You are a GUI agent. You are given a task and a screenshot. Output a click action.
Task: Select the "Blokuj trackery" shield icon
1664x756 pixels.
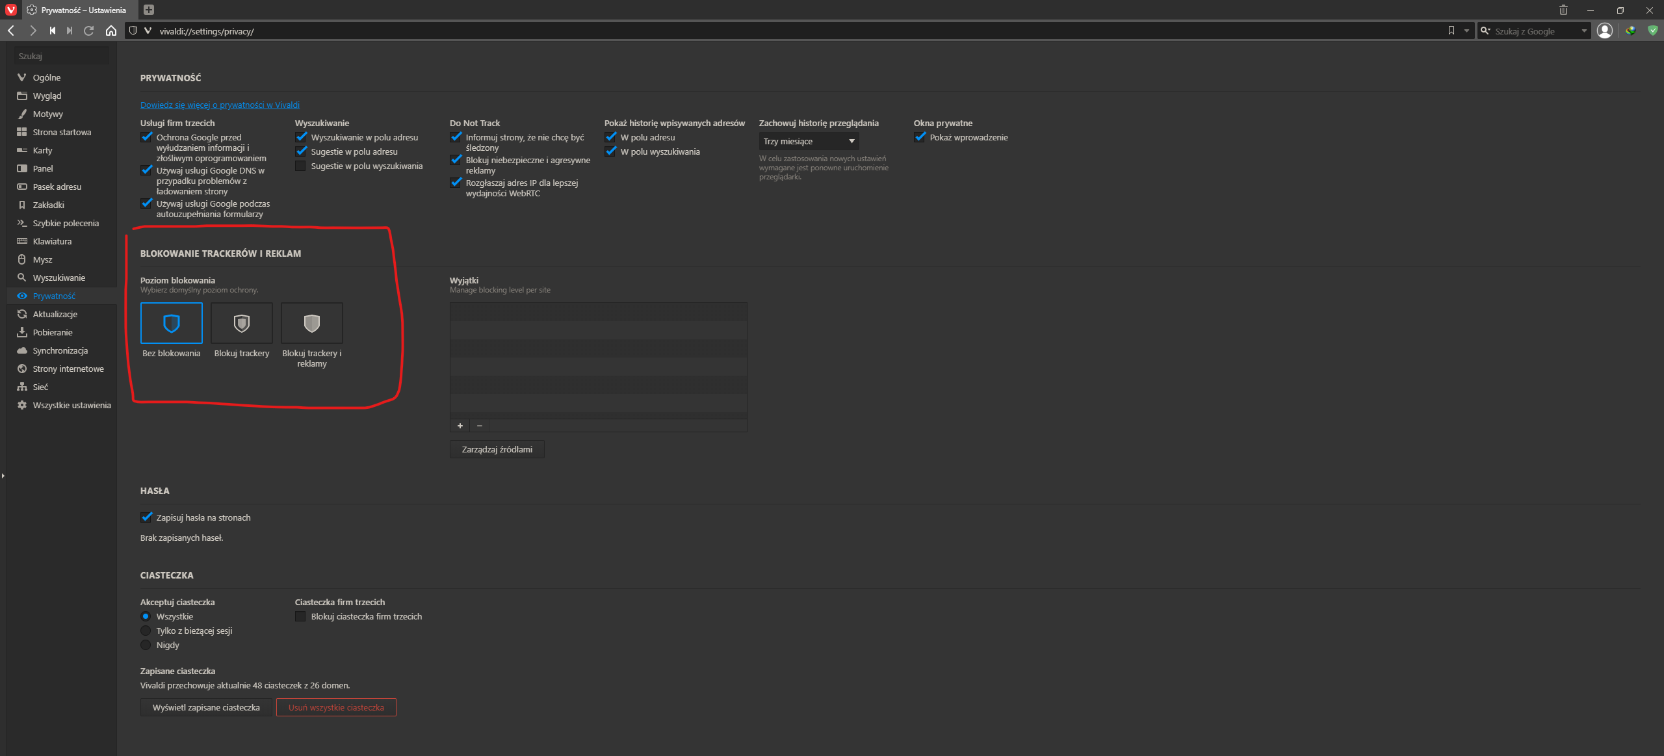tap(241, 323)
